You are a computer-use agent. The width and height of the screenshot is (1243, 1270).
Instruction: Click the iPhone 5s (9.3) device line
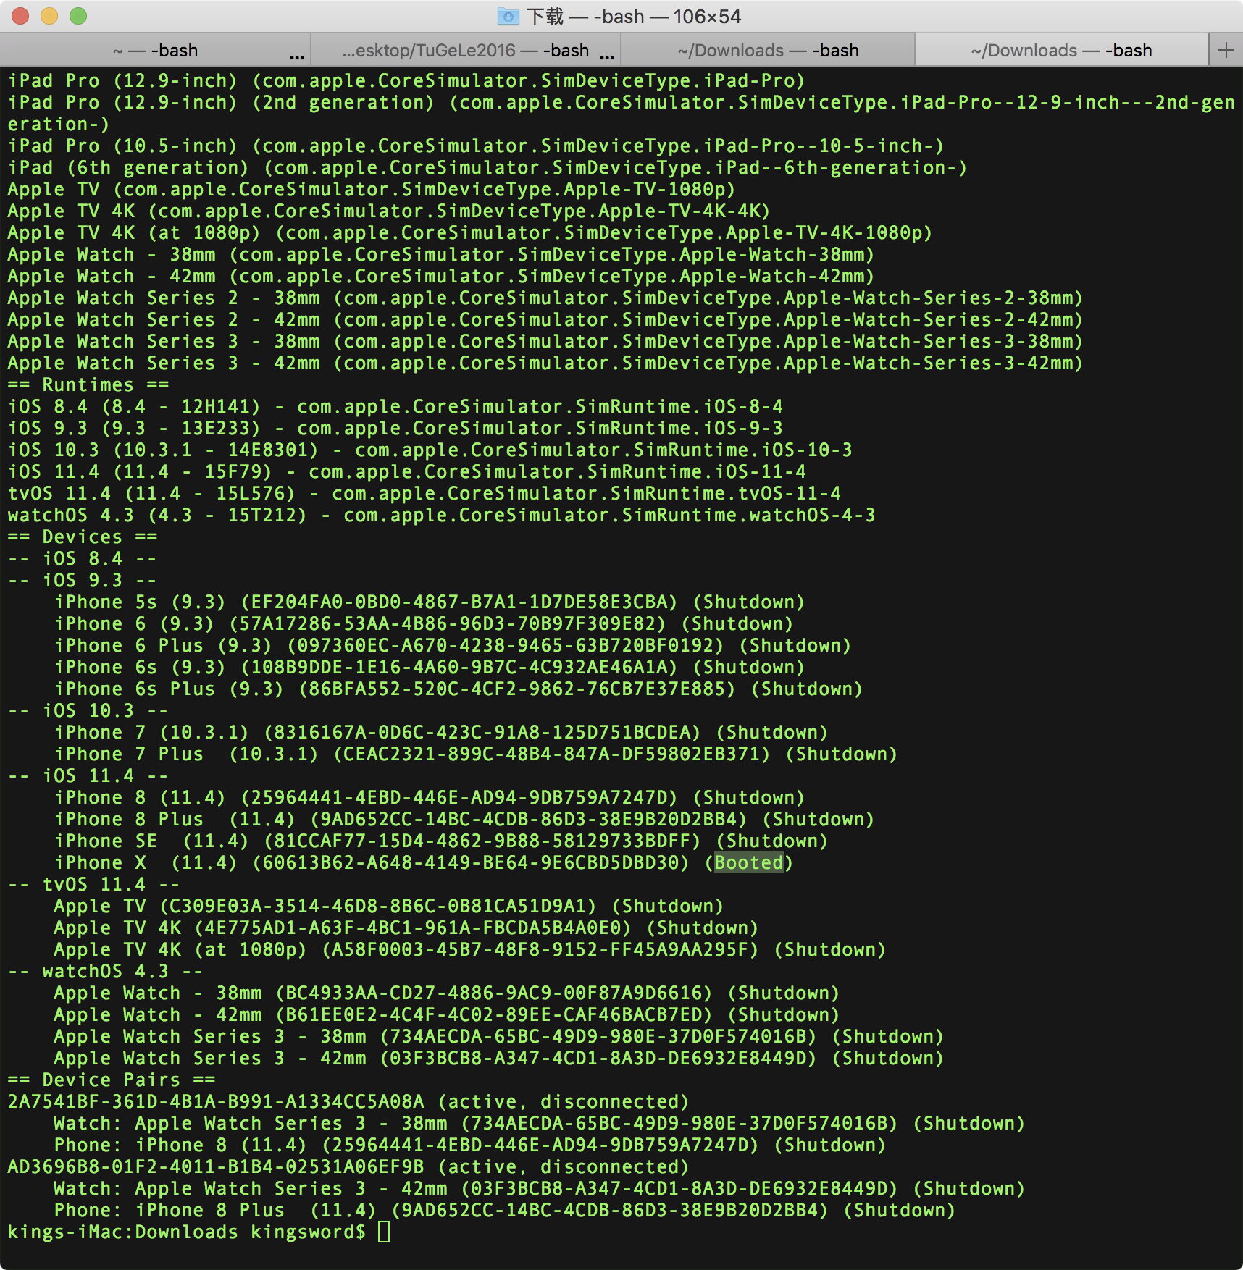(x=430, y=602)
